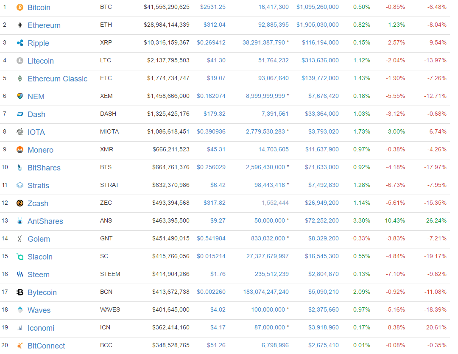
Task: Open the Waves name link
Action: (x=39, y=310)
